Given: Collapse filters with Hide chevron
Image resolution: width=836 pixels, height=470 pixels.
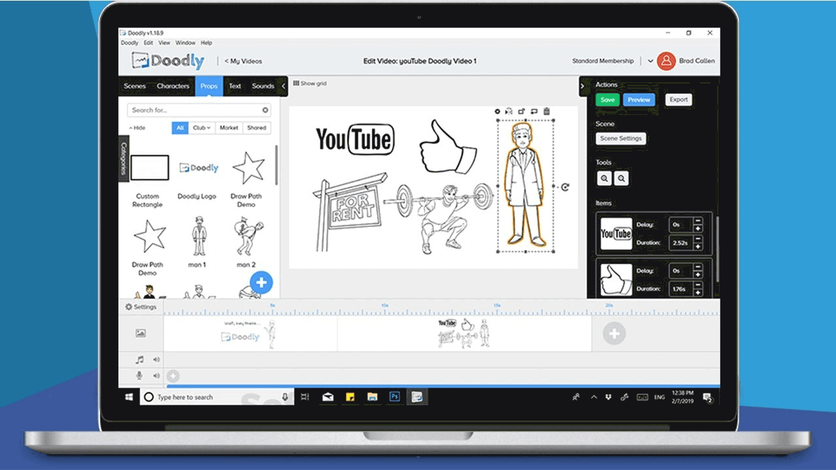Looking at the screenshot, I should point(137,128).
